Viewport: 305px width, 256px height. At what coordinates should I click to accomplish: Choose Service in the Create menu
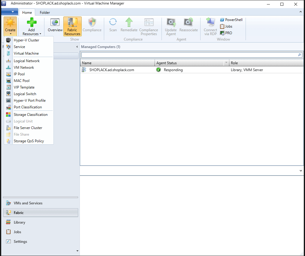(x=29, y=47)
